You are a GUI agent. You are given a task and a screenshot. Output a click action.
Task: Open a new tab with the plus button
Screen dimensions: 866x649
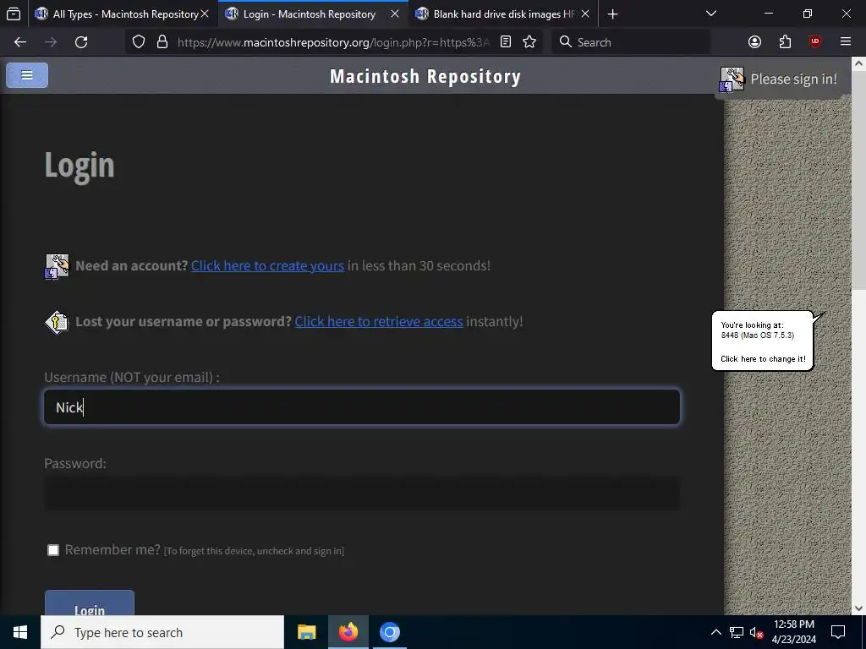[612, 14]
